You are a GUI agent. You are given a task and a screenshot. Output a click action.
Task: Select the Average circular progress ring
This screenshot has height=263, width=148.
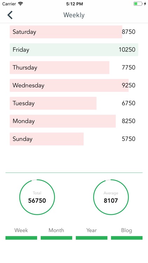pyautogui.click(x=111, y=197)
